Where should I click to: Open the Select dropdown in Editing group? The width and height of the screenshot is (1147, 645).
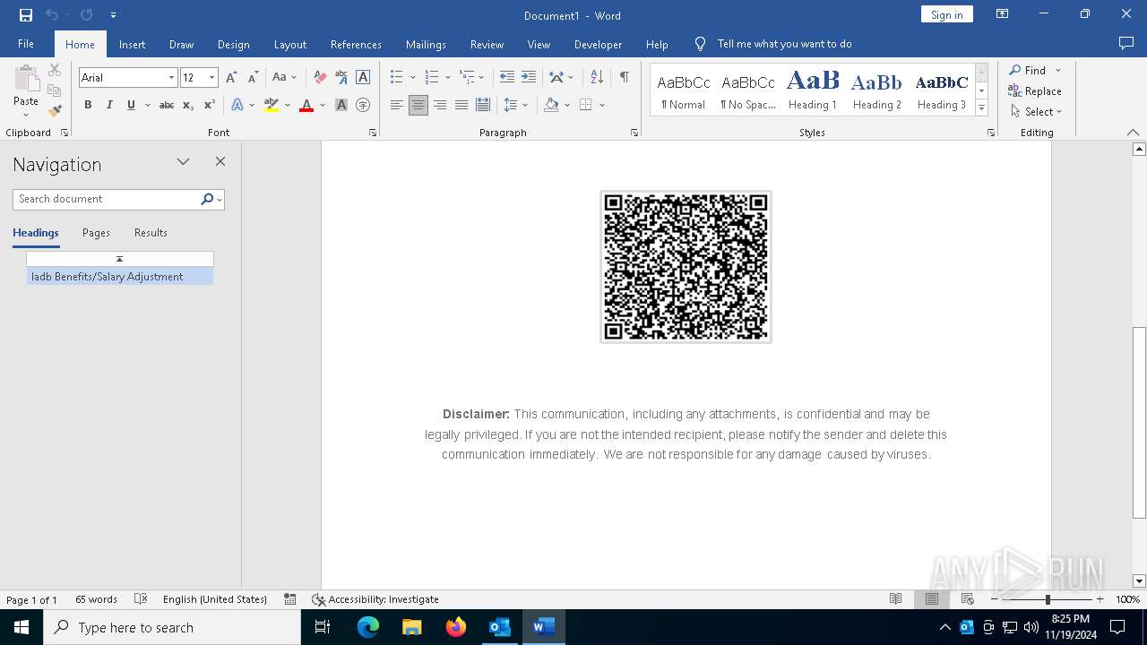(1036, 111)
